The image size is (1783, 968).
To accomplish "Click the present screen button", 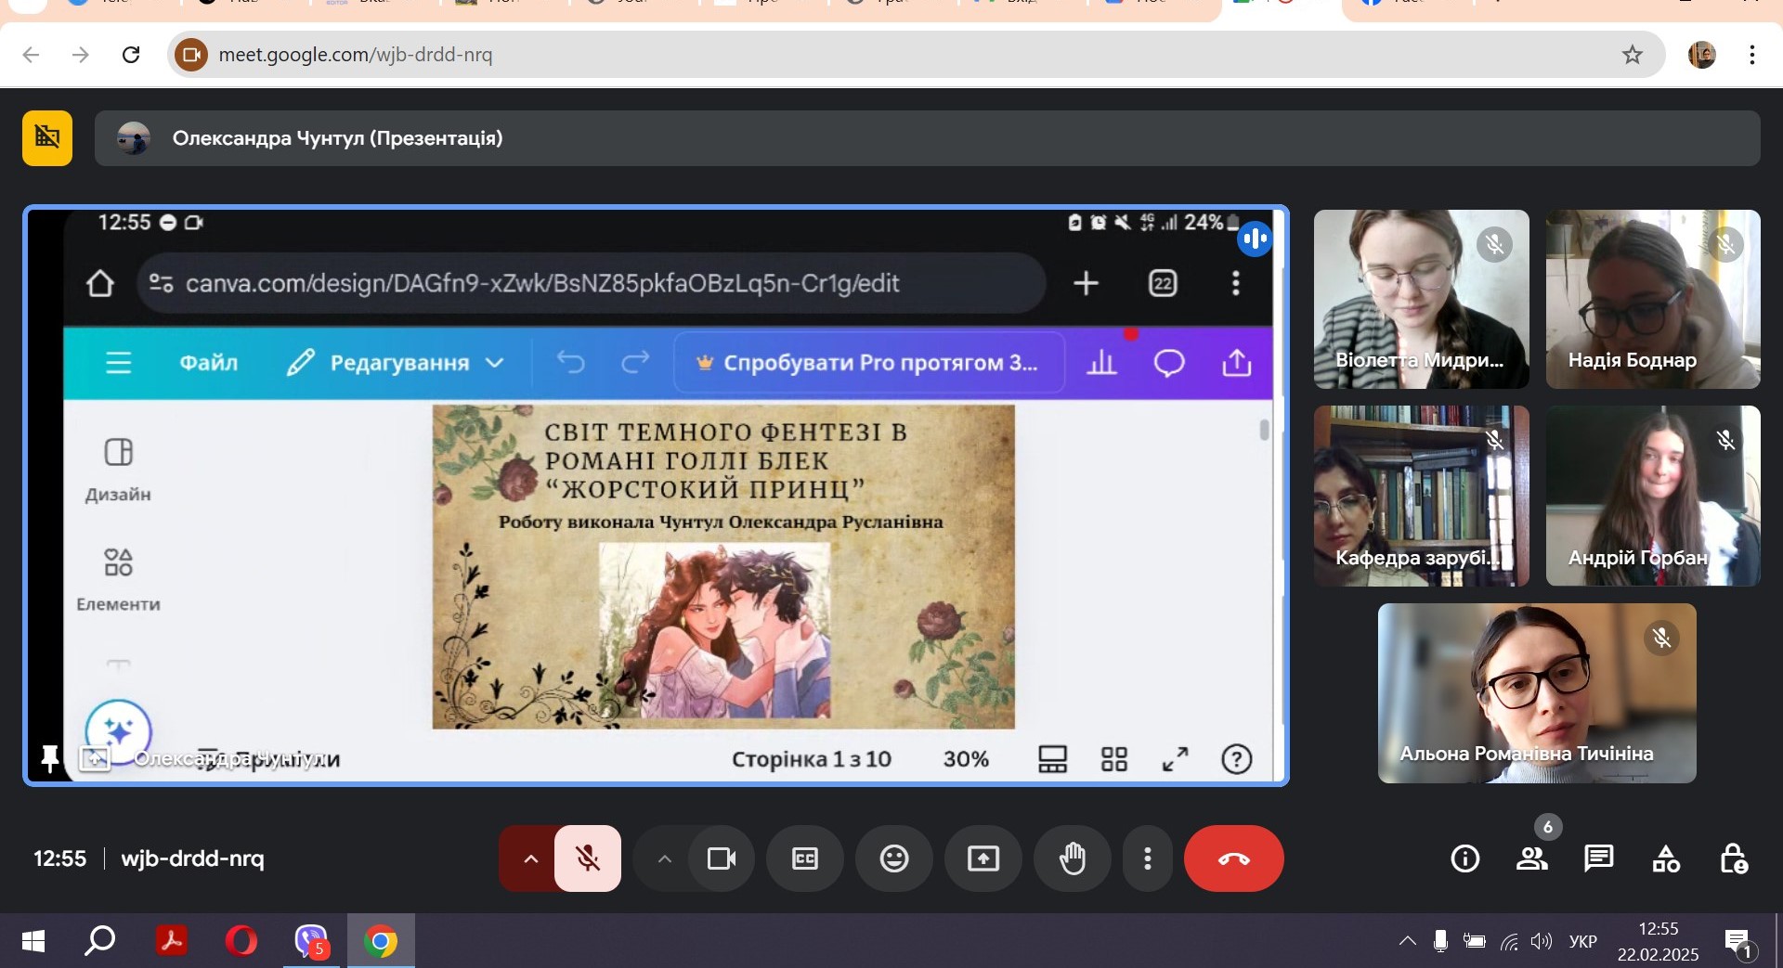I will [x=983, y=858].
